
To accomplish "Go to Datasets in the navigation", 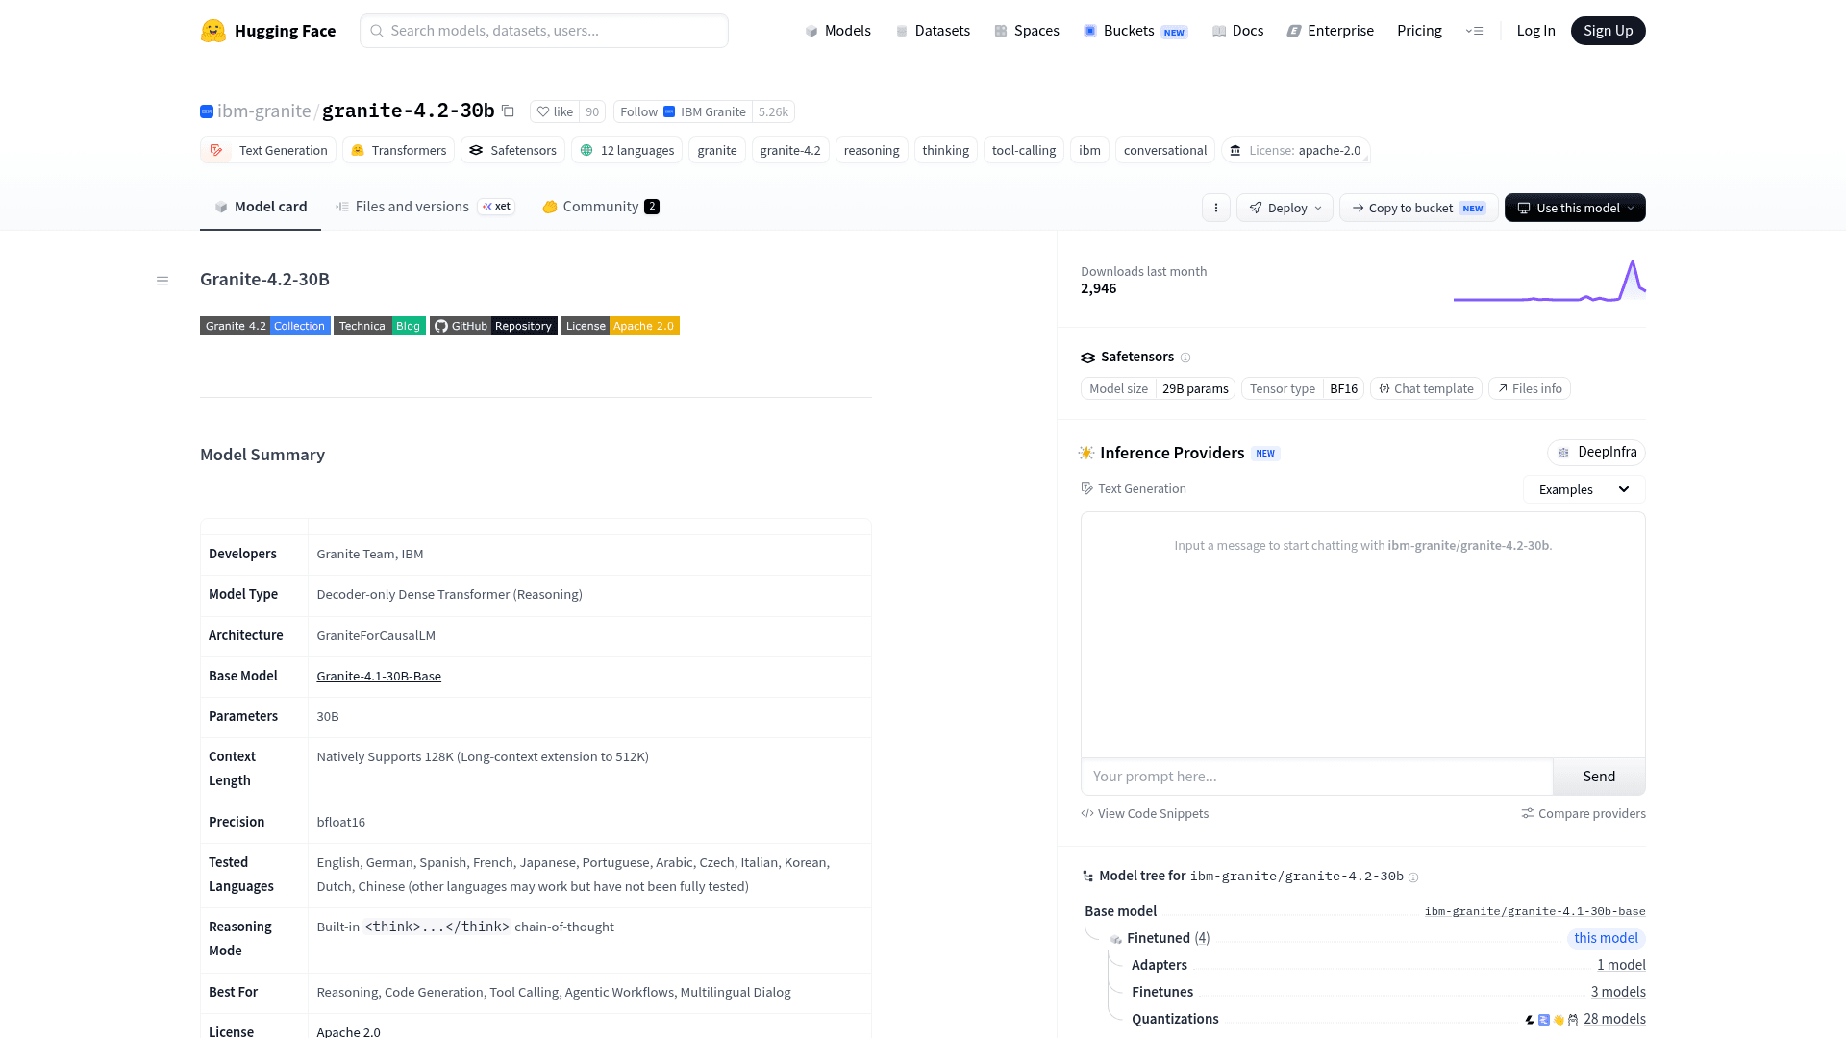I will (933, 31).
